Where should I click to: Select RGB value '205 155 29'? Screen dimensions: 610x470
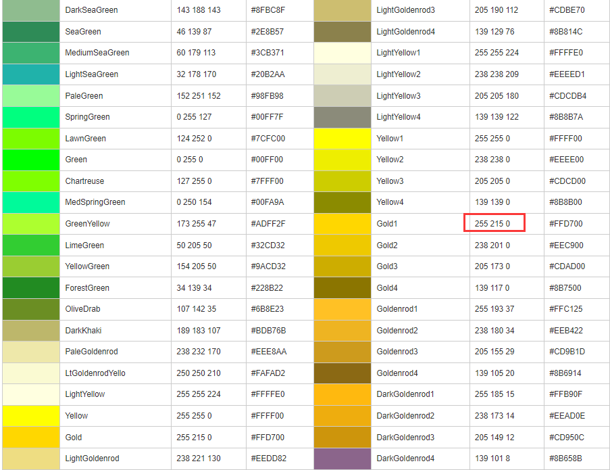pos(494,352)
